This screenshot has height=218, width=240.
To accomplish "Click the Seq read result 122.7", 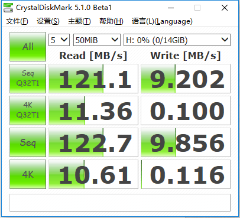I will [93, 142].
